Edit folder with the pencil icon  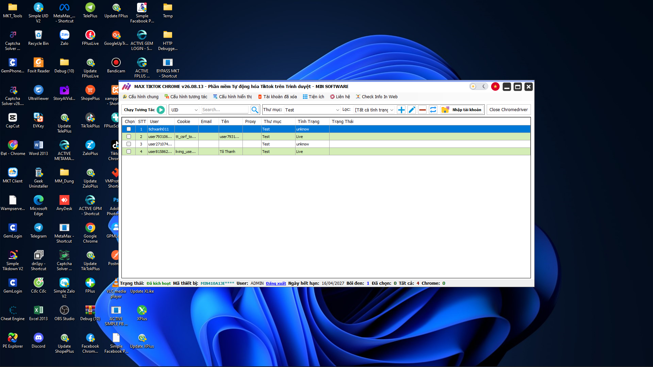click(x=412, y=110)
